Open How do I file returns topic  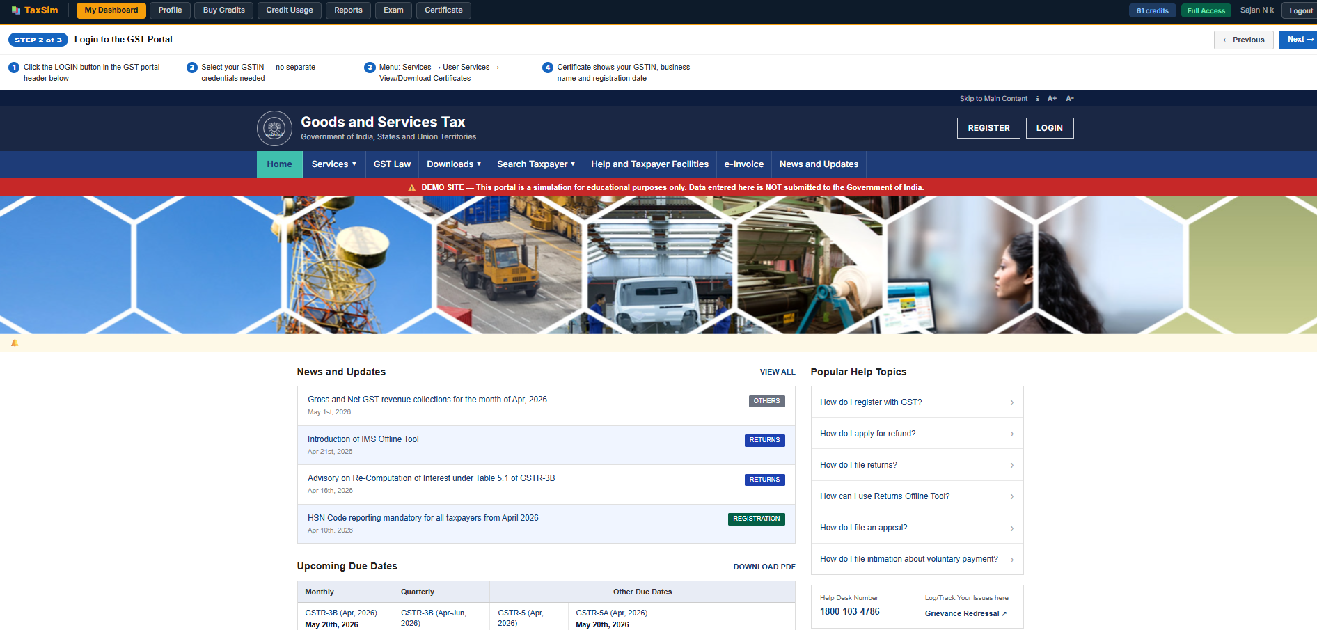[x=917, y=465]
